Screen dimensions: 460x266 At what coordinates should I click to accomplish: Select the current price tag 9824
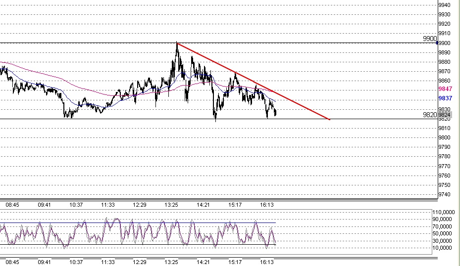tap(445, 115)
